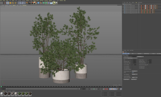
Task: Open the Window menu
Action: 61,1
